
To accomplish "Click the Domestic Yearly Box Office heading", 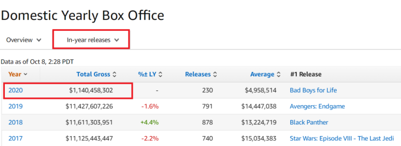I will tap(82, 16).
